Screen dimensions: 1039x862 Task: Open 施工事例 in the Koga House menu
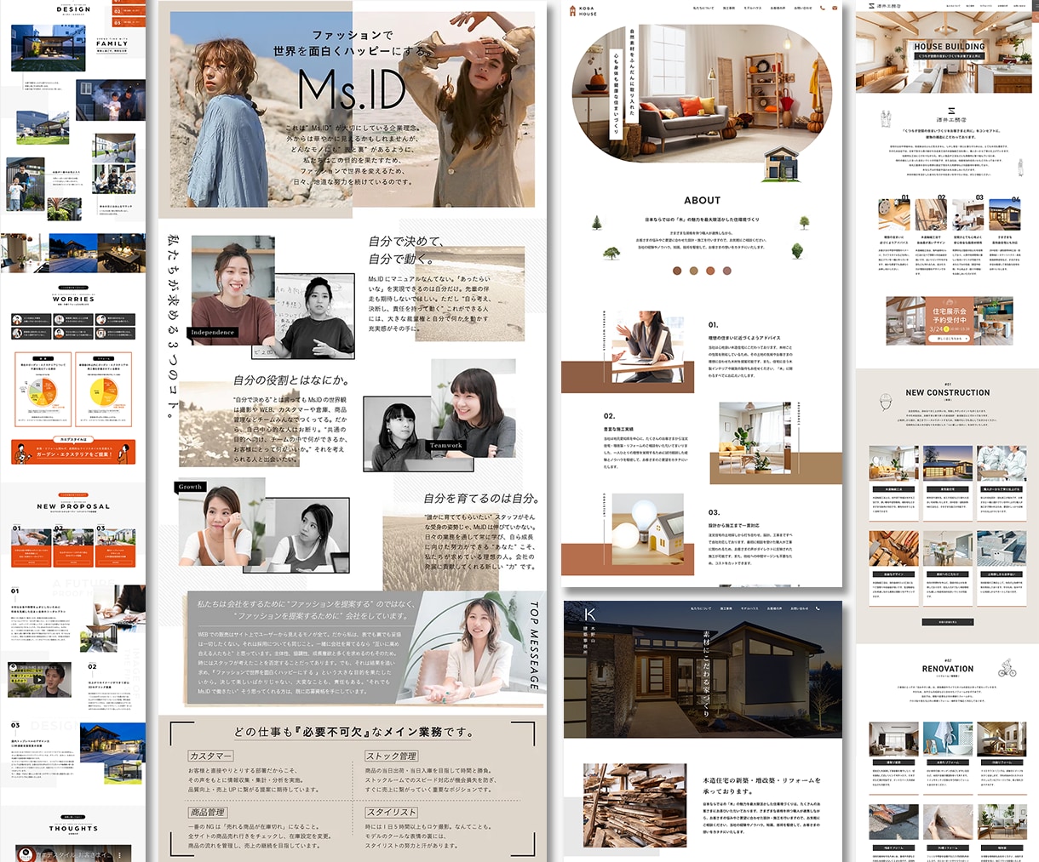click(x=729, y=9)
